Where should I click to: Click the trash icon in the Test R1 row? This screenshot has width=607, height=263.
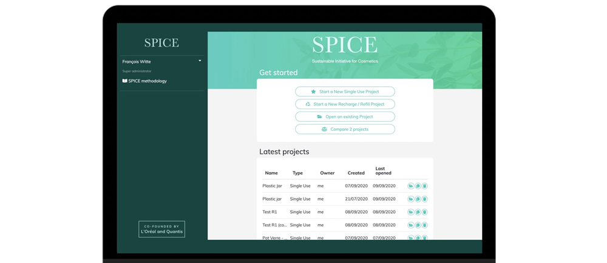click(425, 212)
